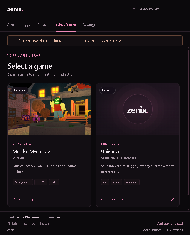Click the zenix logo in header
This screenshot has width=190, height=235.
[15, 9]
